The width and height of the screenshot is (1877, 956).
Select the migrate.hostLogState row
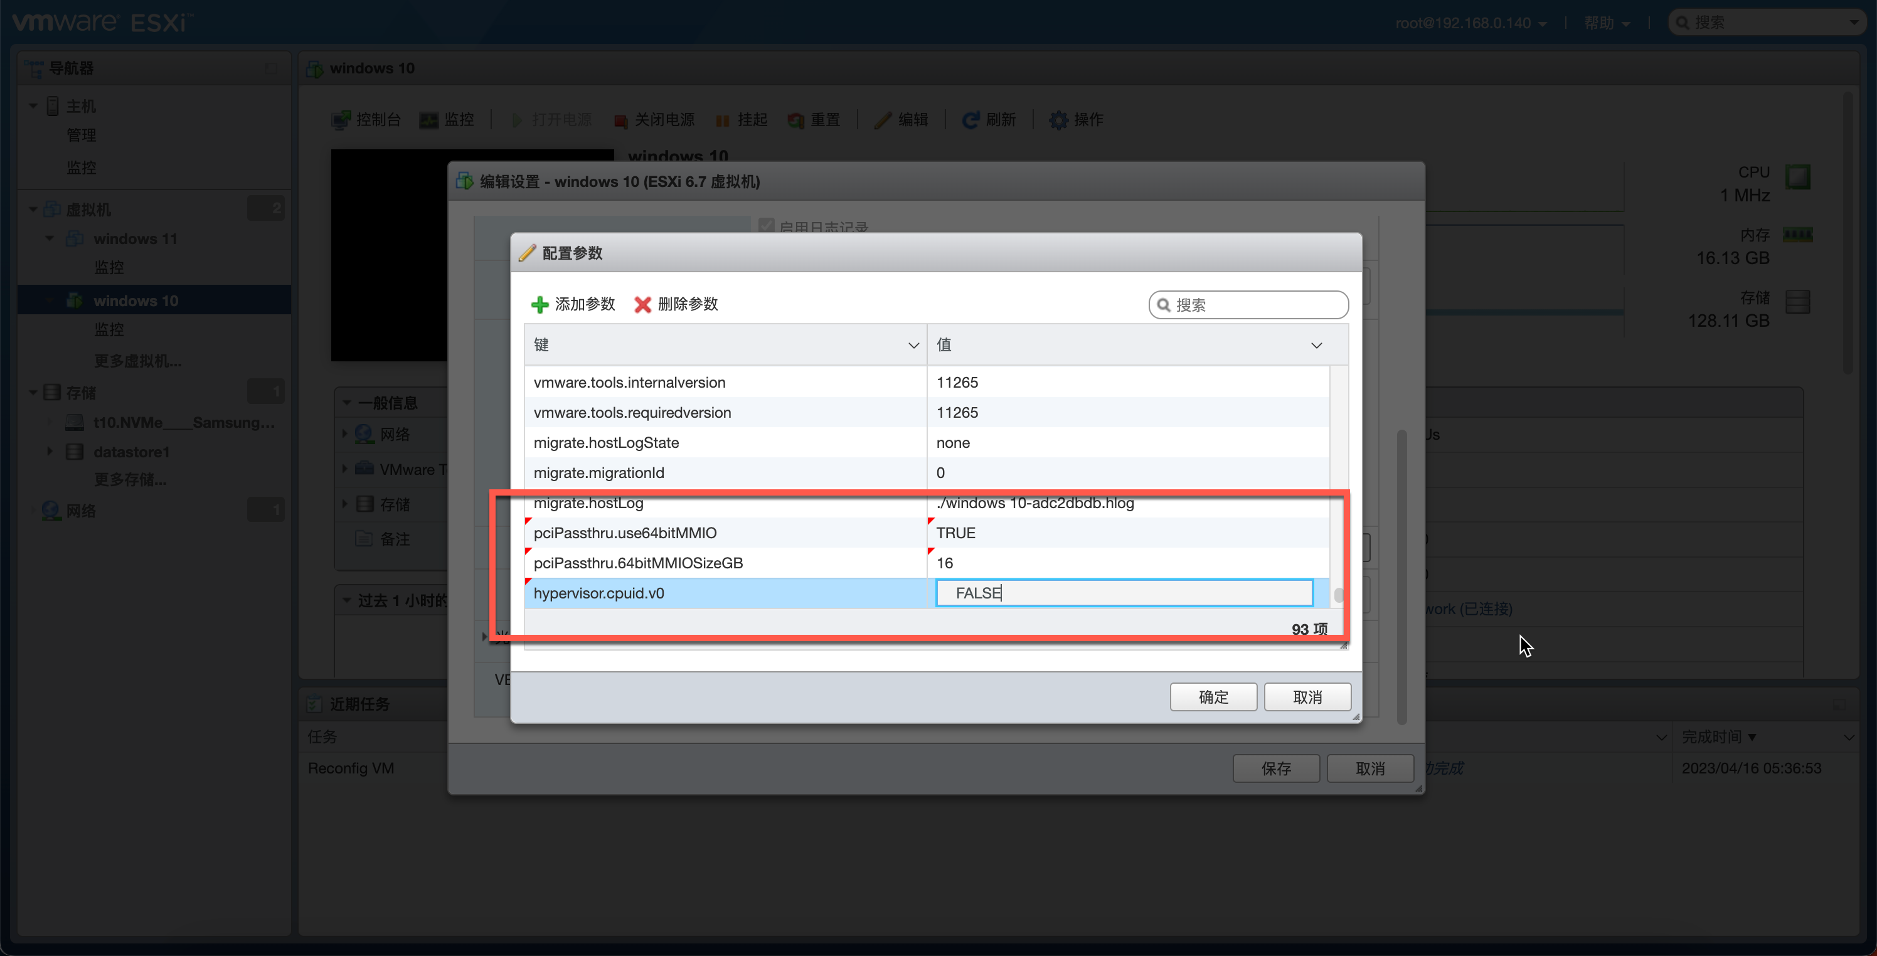pyautogui.click(x=927, y=443)
